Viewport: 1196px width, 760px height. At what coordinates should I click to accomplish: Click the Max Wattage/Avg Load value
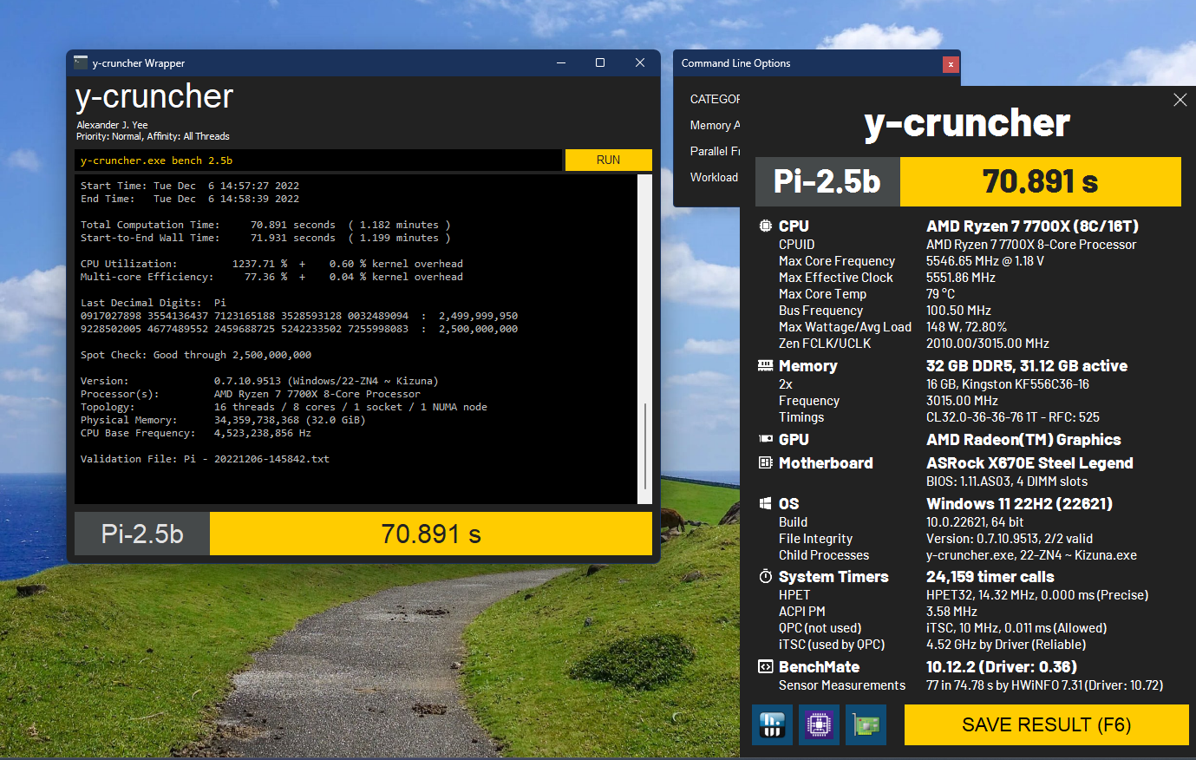tap(966, 326)
